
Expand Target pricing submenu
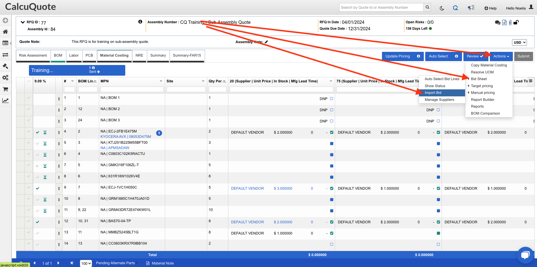click(482, 86)
